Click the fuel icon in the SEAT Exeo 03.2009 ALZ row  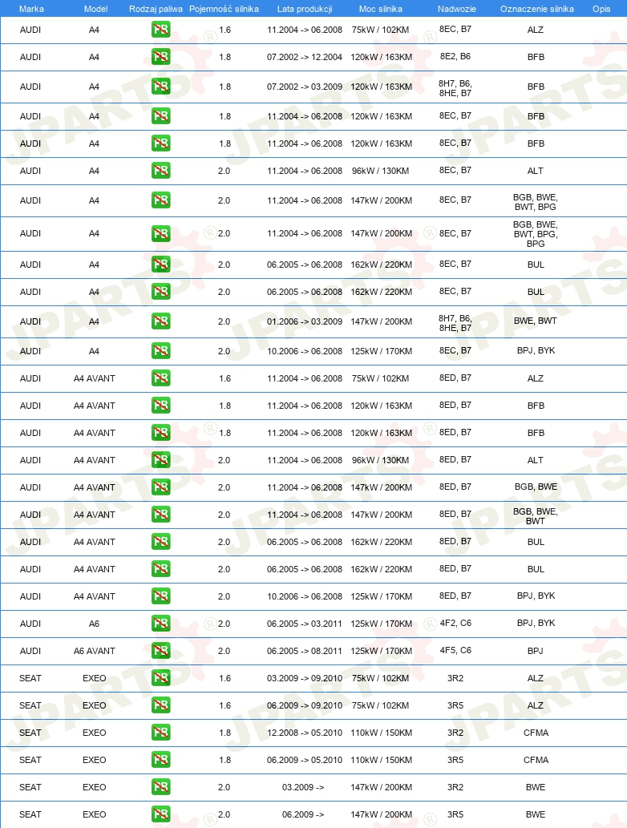tap(160, 678)
